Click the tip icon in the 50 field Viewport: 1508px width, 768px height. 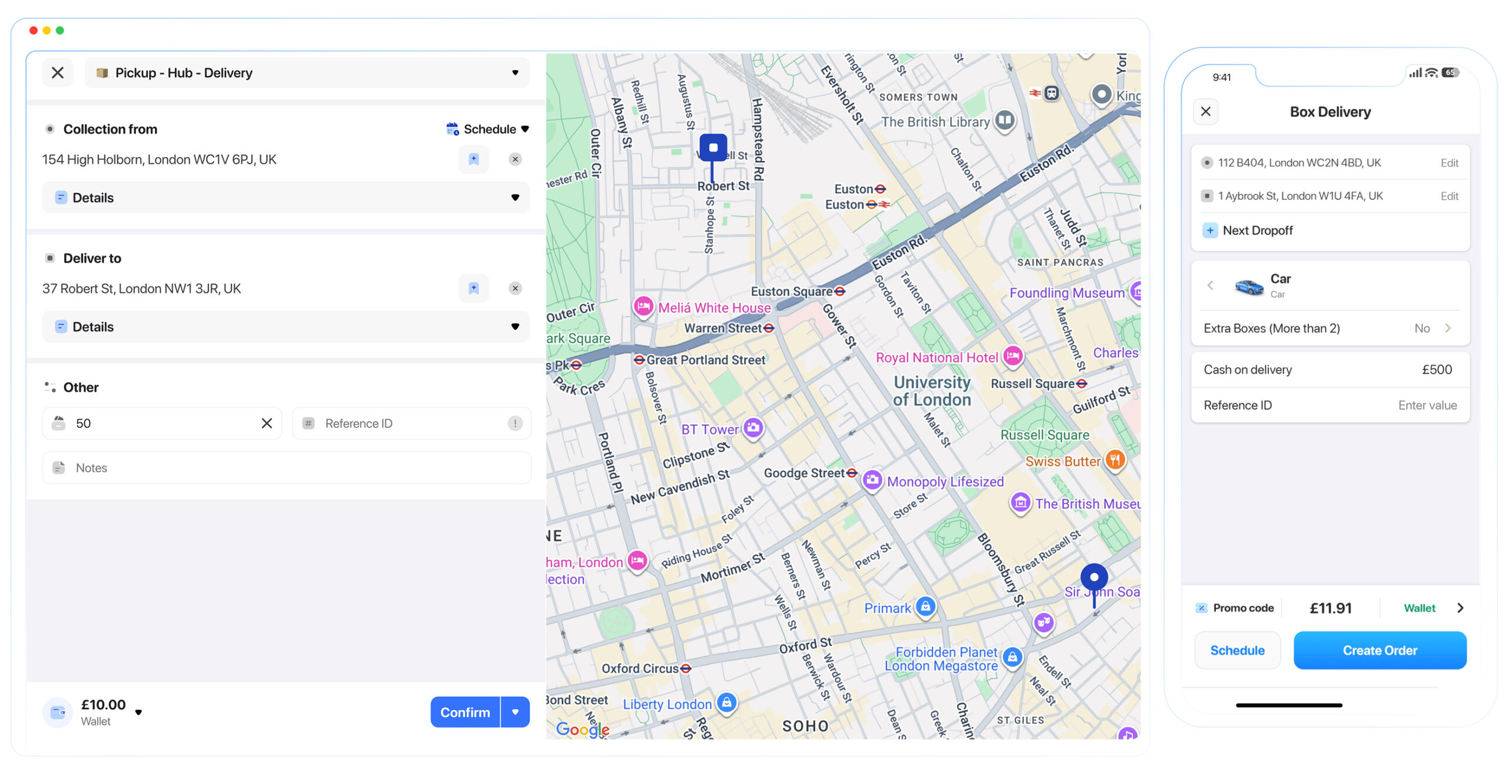coord(59,423)
